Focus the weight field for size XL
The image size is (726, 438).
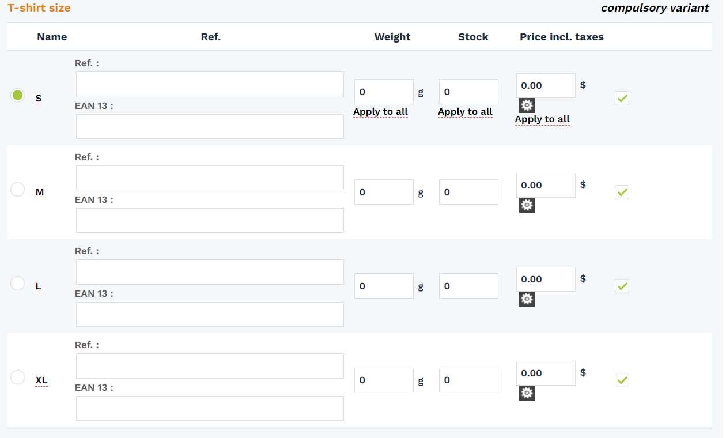pyautogui.click(x=384, y=380)
